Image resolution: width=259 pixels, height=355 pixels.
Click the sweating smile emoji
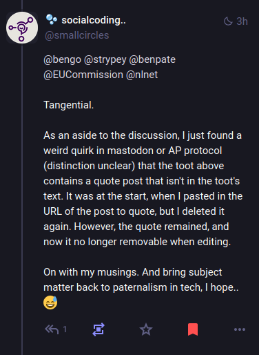(x=50, y=303)
